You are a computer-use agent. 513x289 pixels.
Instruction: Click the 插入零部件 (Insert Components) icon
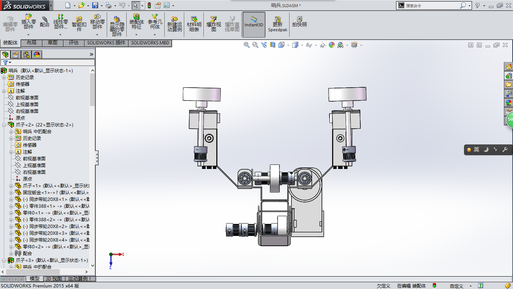29,22
